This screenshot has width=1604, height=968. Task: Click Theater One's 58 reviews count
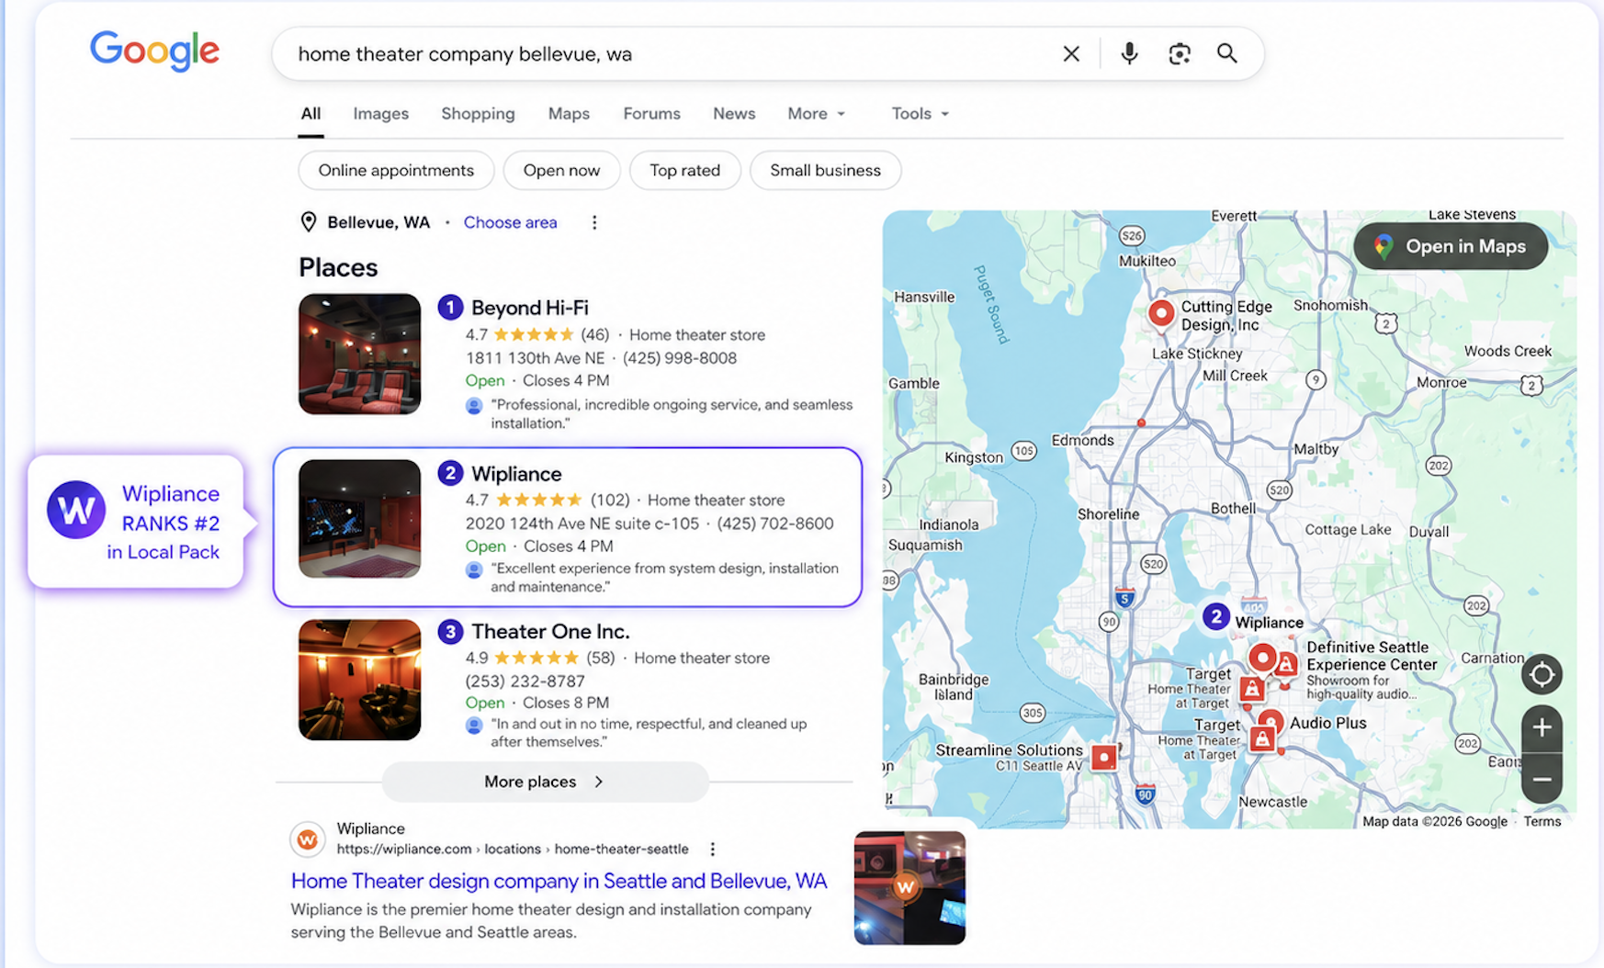click(x=601, y=658)
